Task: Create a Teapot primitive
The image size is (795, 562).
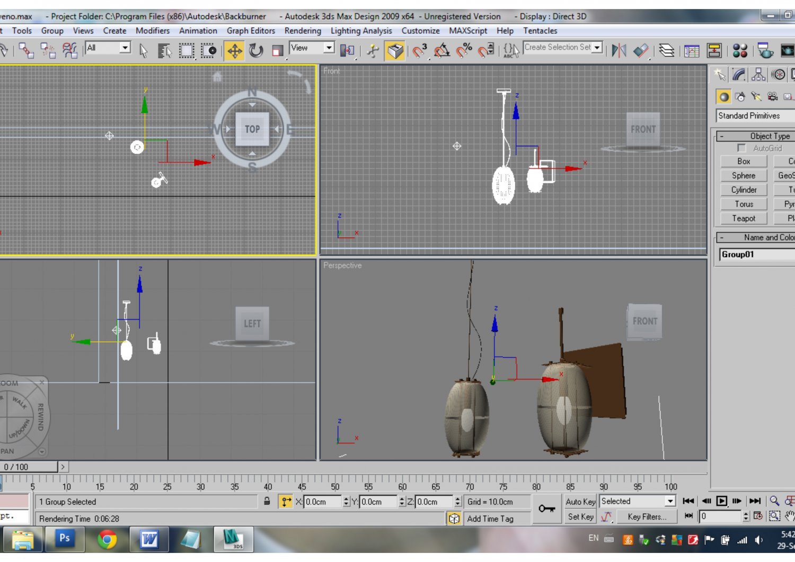Action: (743, 218)
